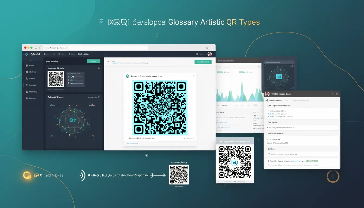Click the QR center of large network graph

click(73, 120)
